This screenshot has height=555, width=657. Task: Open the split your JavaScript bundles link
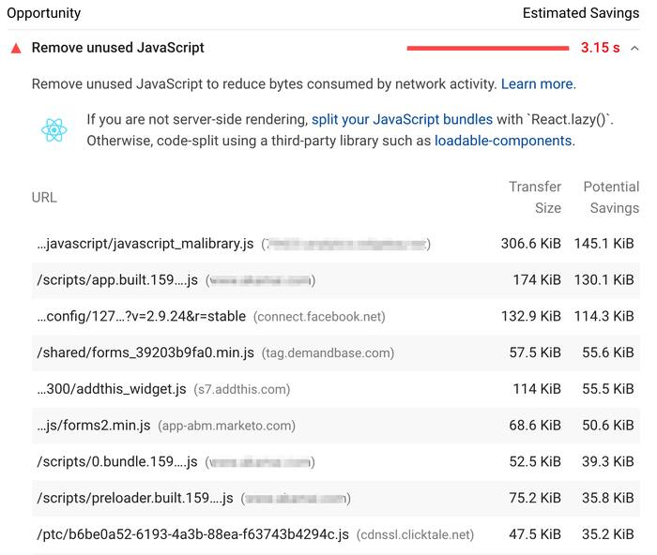402,120
